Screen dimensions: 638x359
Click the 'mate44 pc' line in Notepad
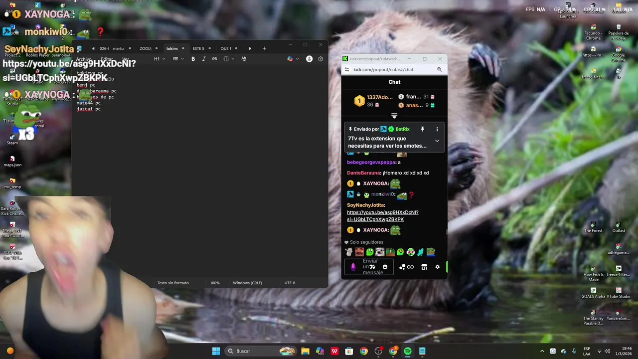click(89, 103)
